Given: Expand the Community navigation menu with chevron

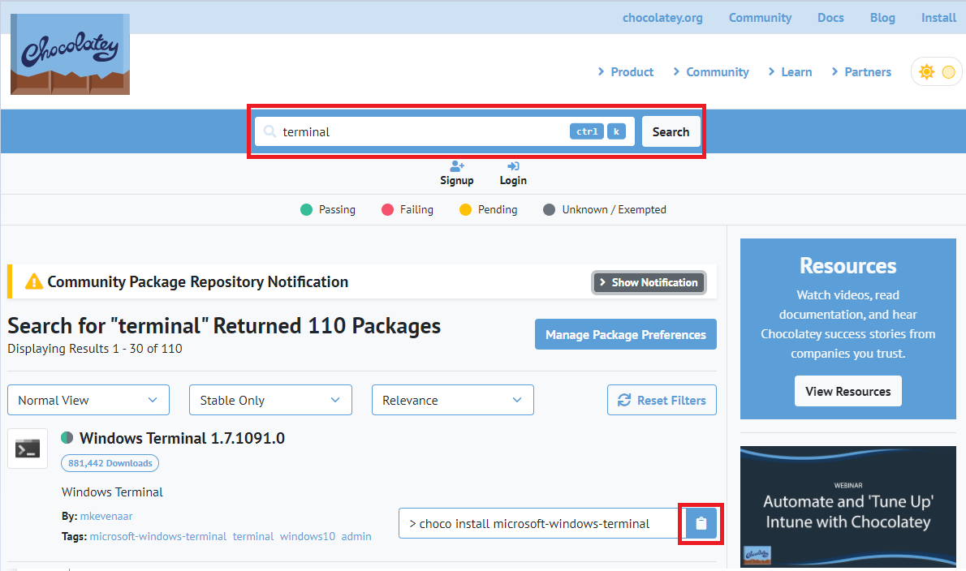Looking at the screenshot, I should 711,72.
